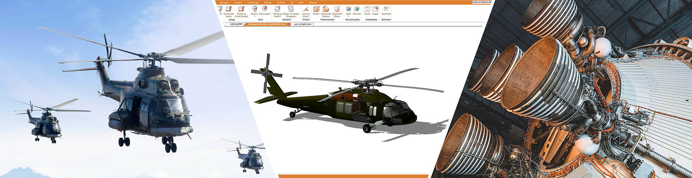Image resolution: width=692 pixels, height=178 pixels.
Task: Switch to the A380.SLDPRT document tab
Action: coord(236,24)
